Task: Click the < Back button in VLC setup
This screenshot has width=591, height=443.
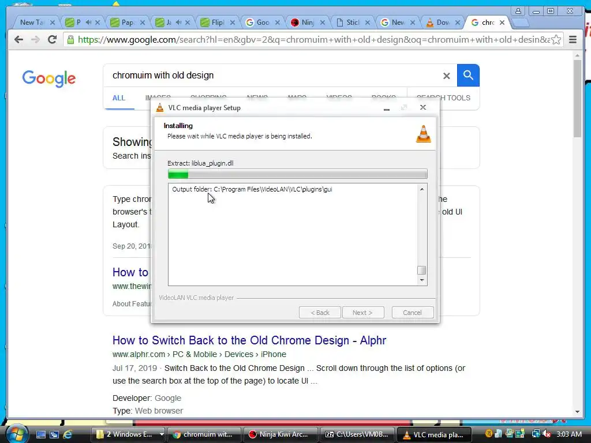Action: (x=320, y=312)
